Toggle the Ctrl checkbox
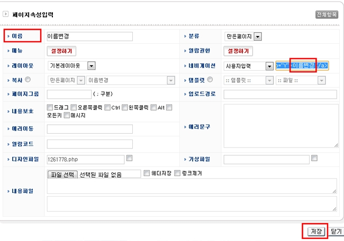This screenshot has height=241, width=344. [x=107, y=107]
